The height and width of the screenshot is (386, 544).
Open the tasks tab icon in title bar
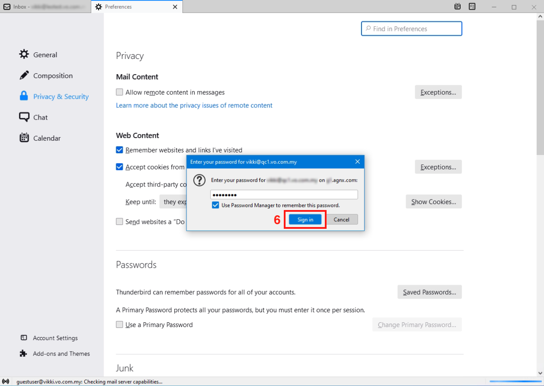point(472,7)
